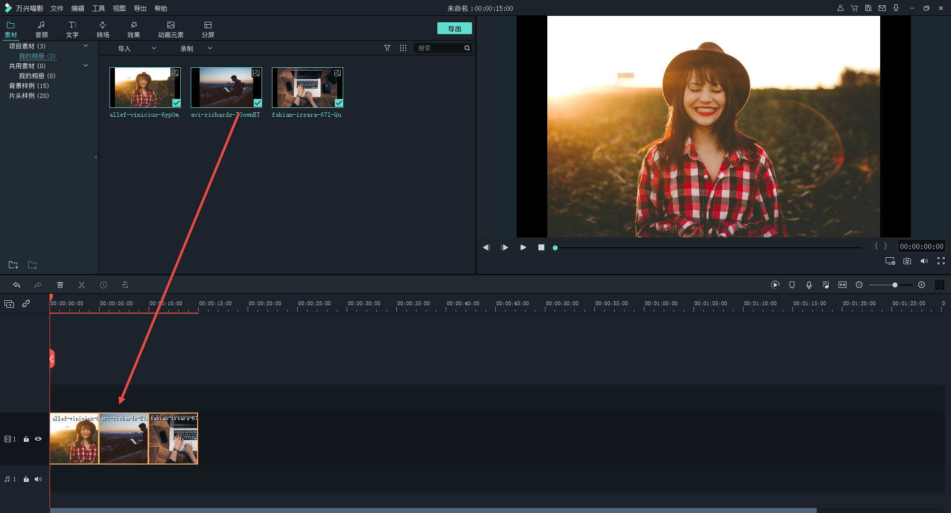Add a new folder in media panel
Viewport: 951px width, 513px height.
point(13,265)
